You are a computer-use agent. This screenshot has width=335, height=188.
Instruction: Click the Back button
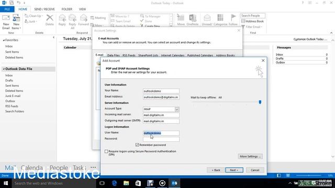tap(216, 170)
